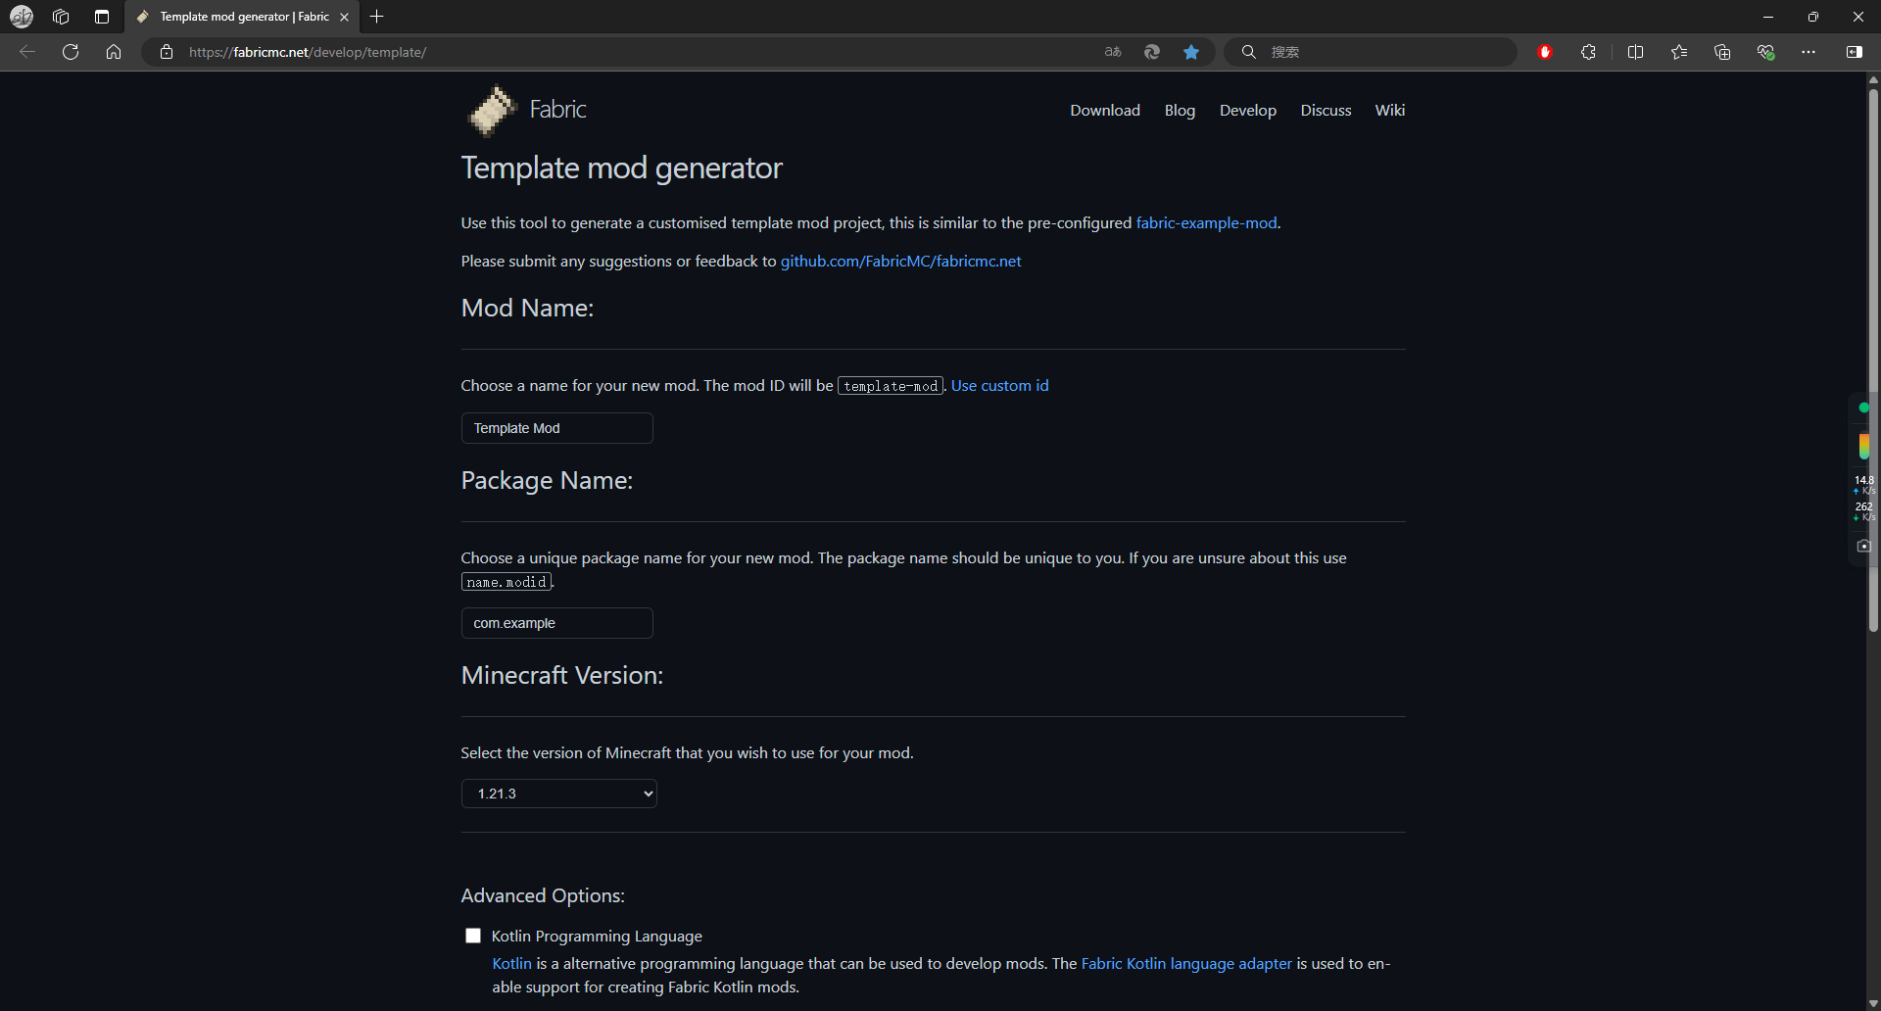
Task: Open the Favorites list icon
Action: click(1679, 52)
